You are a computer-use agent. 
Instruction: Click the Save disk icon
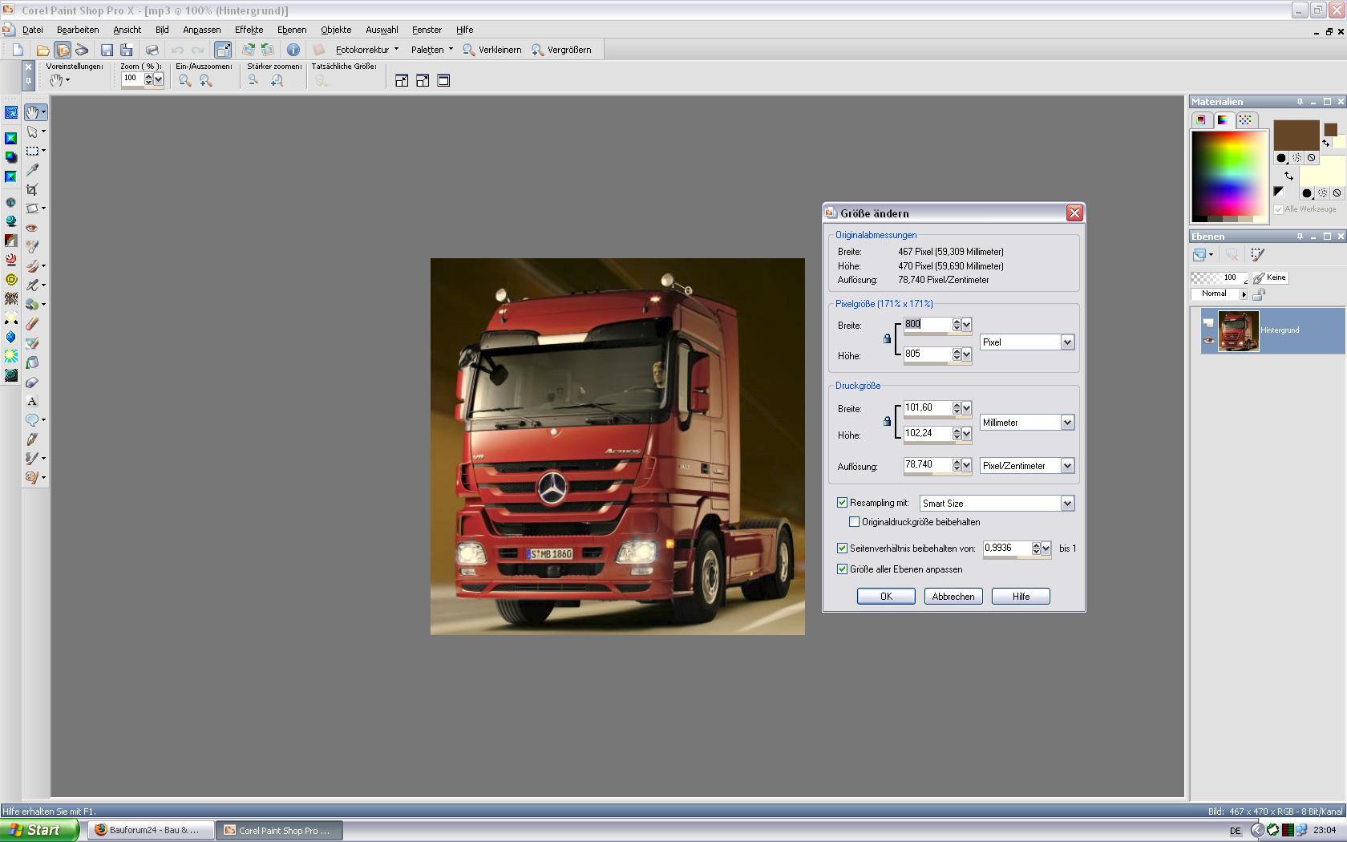pyautogui.click(x=107, y=50)
